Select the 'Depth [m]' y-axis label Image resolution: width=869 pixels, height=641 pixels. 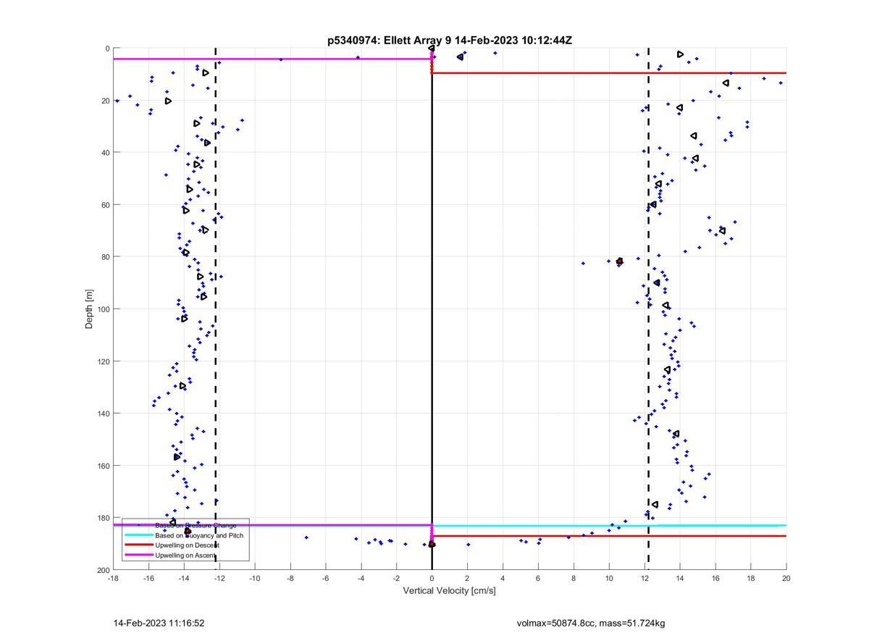[89, 309]
